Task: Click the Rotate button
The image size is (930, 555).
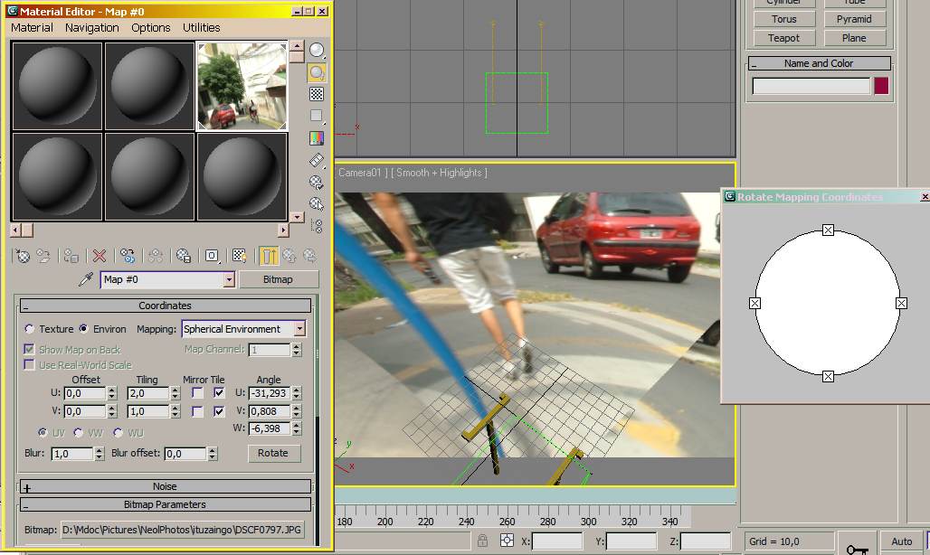Action: [272, 454]
